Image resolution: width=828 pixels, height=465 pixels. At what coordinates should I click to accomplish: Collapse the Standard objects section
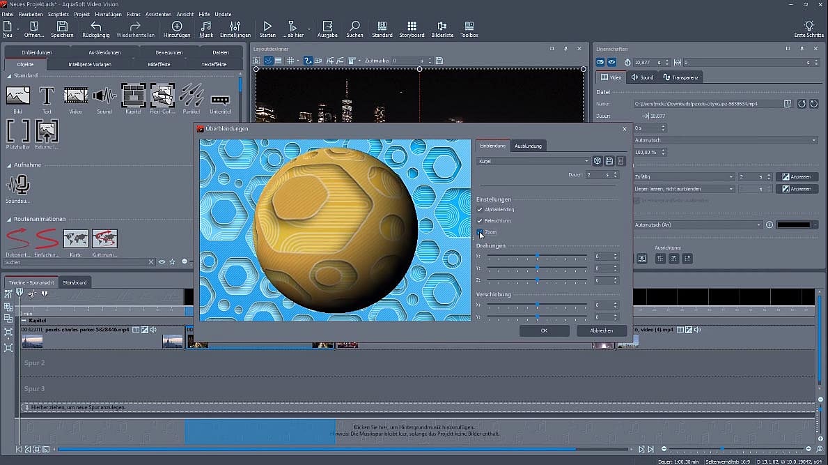point(9,75)
